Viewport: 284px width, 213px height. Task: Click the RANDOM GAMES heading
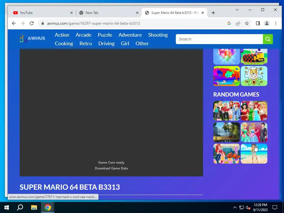[x=236, y=94]
